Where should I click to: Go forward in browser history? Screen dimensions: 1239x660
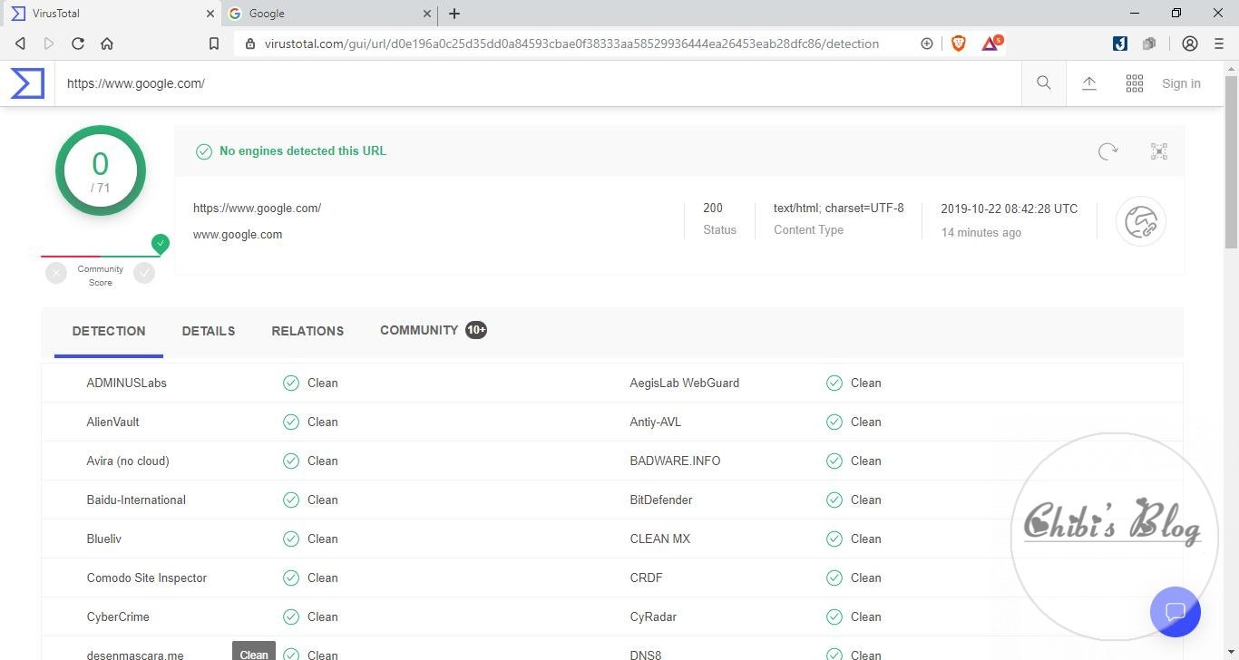click(x=49, y=44)
